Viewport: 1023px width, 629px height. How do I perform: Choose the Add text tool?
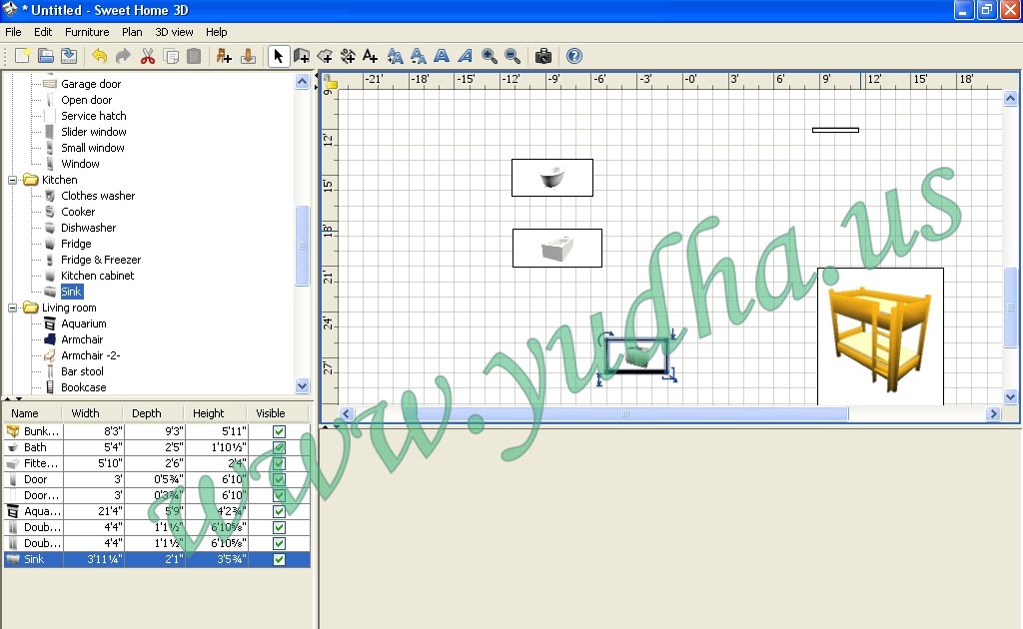pos(371,56)
